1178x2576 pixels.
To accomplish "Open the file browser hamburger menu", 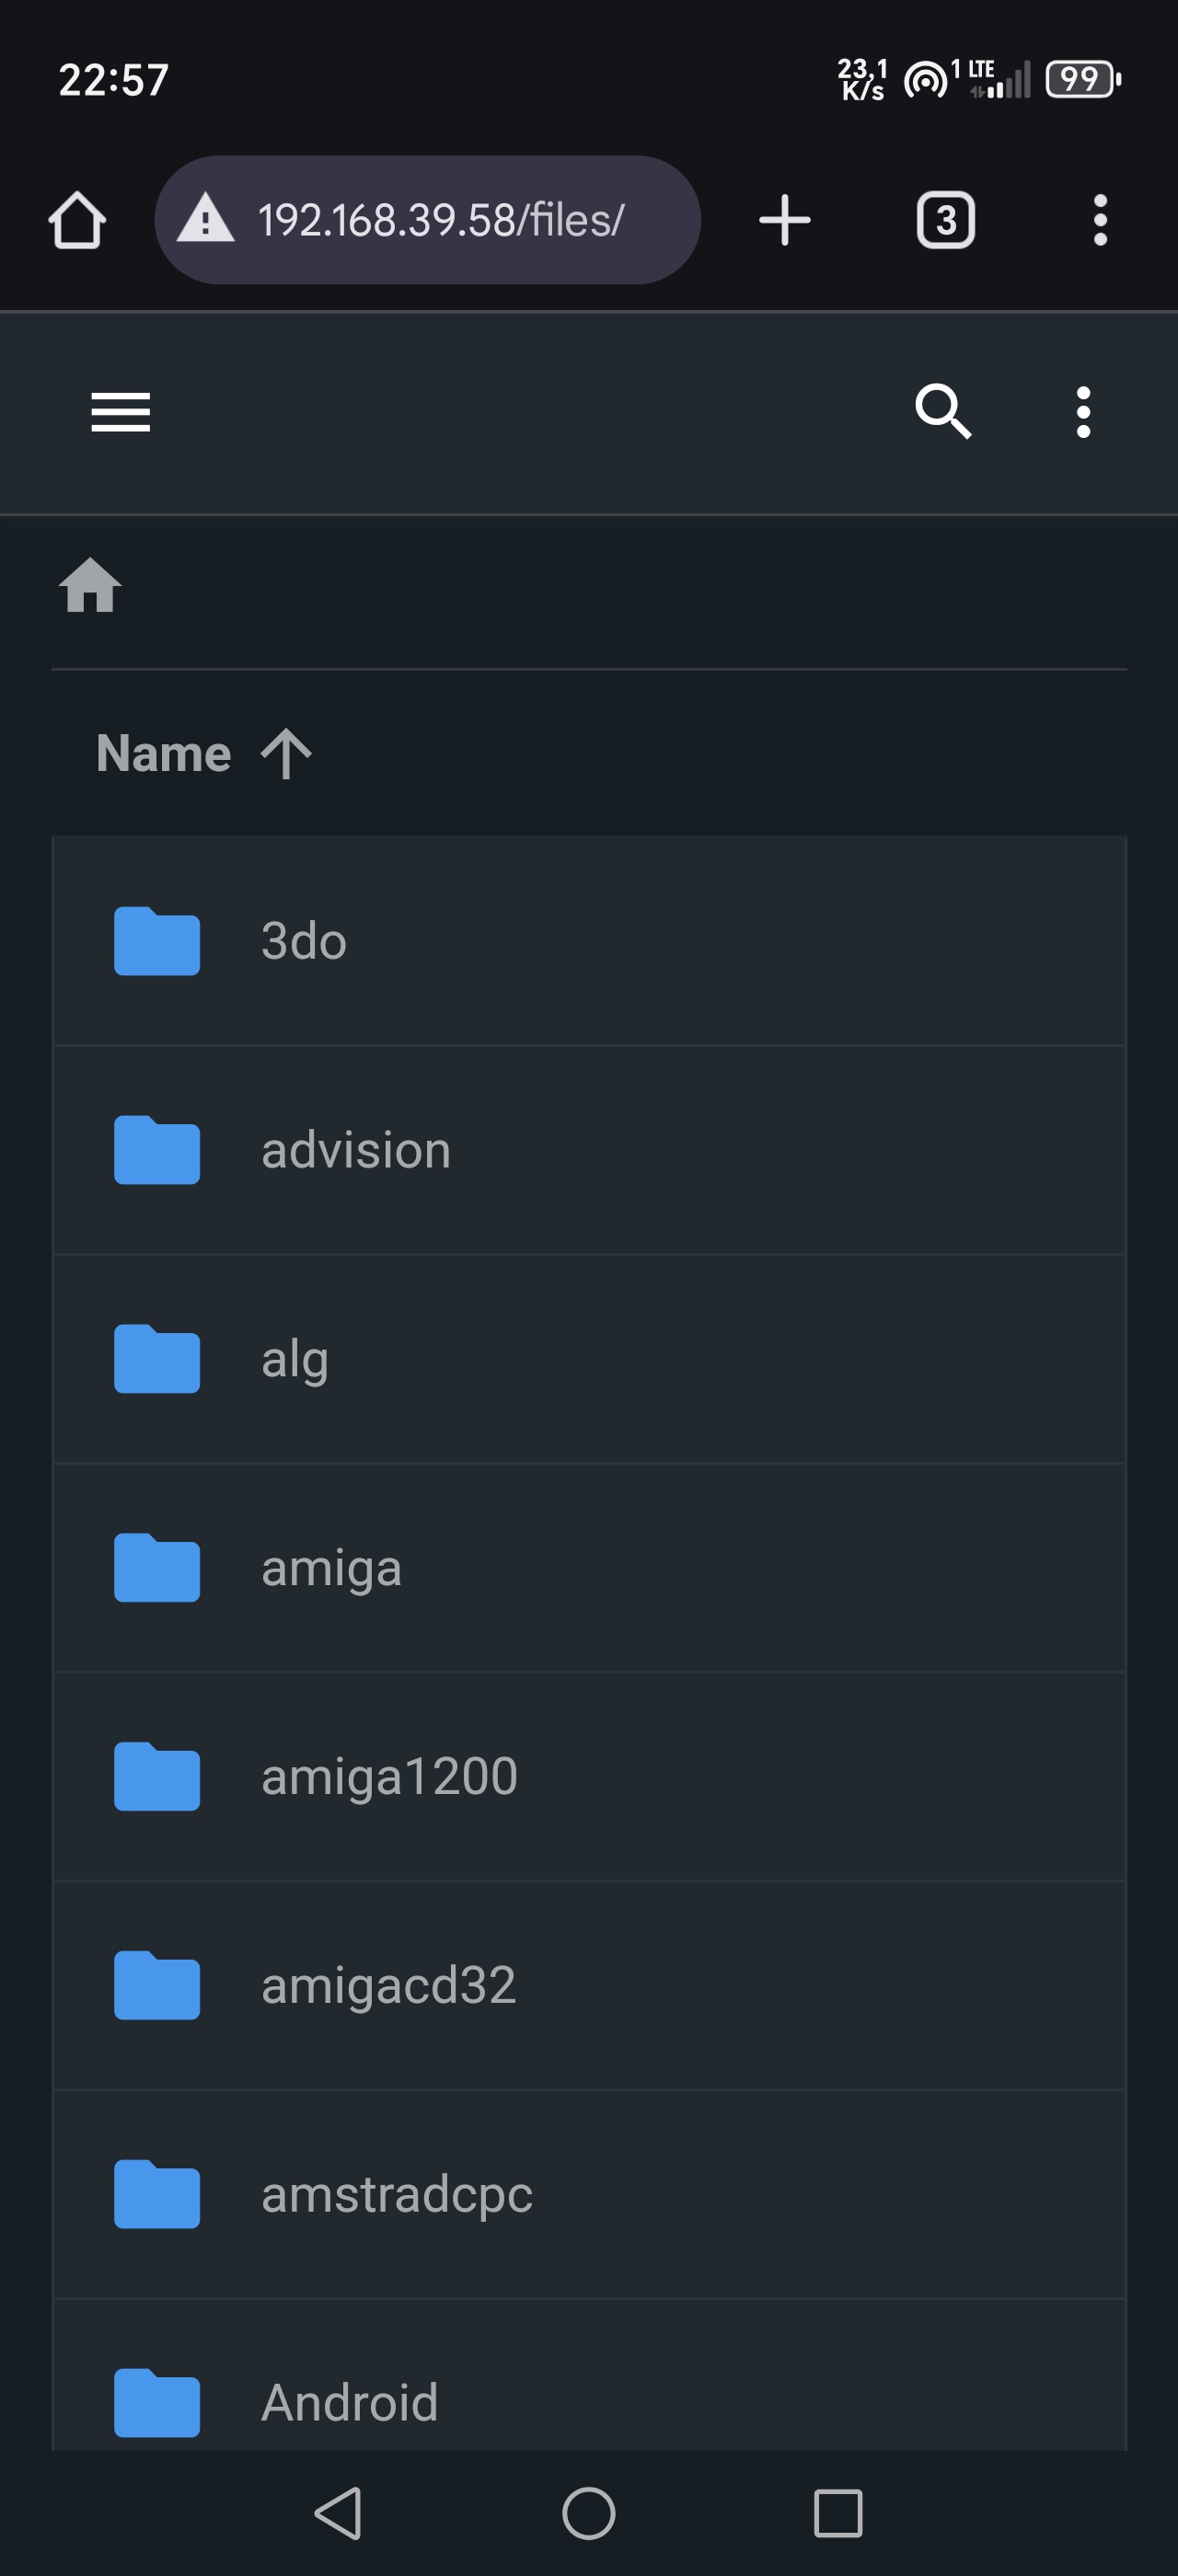I will (x=121, y=412).
